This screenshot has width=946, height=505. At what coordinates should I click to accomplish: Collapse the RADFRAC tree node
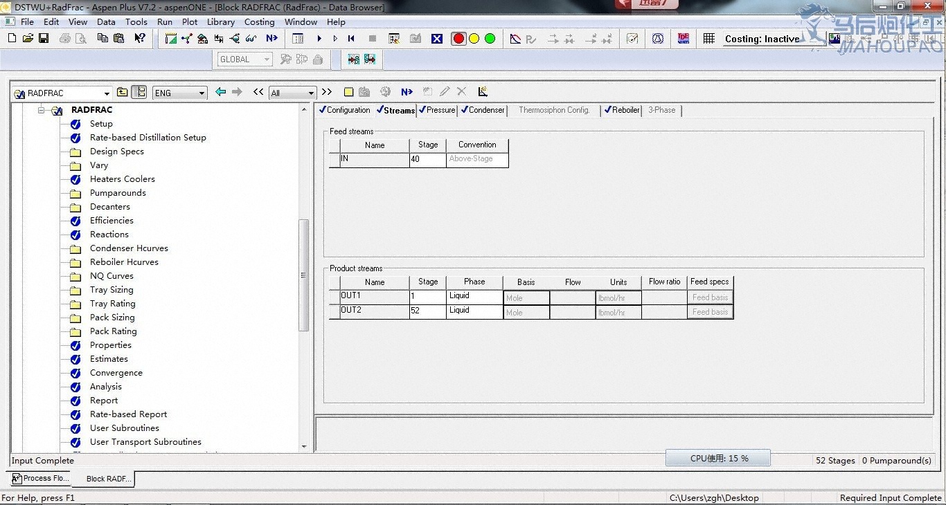coord(42,110)
